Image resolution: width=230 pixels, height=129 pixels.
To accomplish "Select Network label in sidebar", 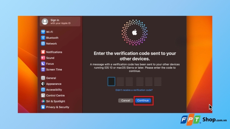I will click(51, 44).
